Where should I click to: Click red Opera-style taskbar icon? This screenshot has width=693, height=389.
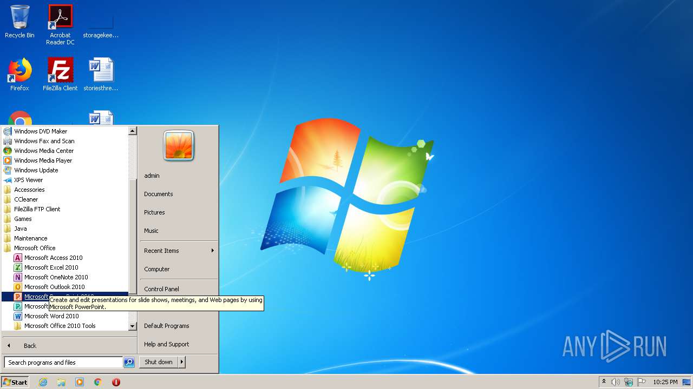(x=116, y=382)
